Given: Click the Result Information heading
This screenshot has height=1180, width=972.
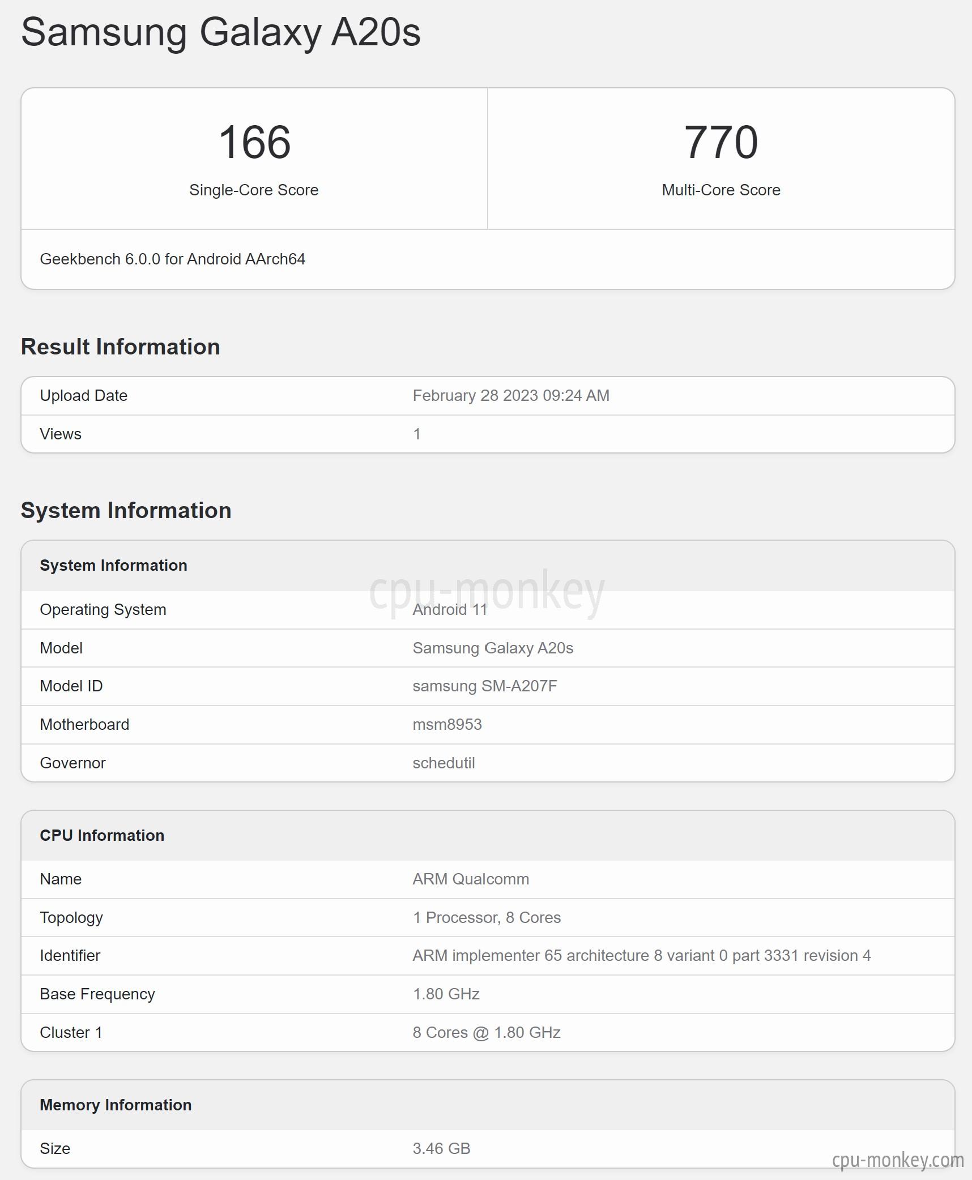Looking at the screenshot, I should (x=121, y=347).
